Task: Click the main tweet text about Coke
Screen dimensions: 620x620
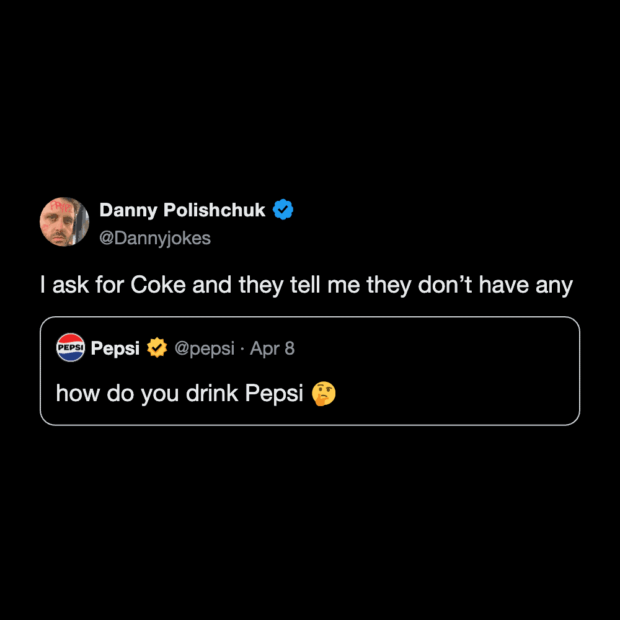Action: (x=306, y=285)
